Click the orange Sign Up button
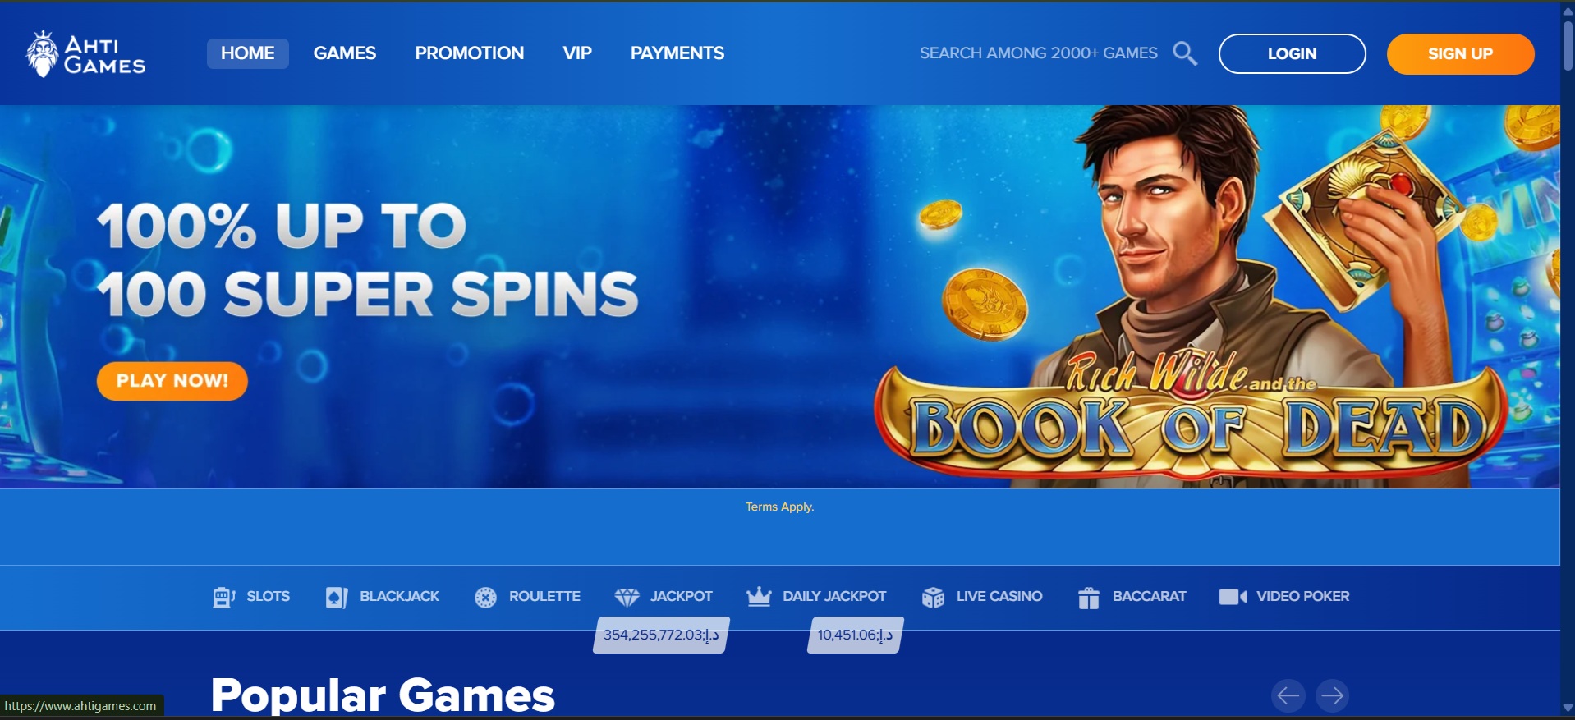Image resolution: width=1575 pixels, height=720 pixels. coord(1460,53)
